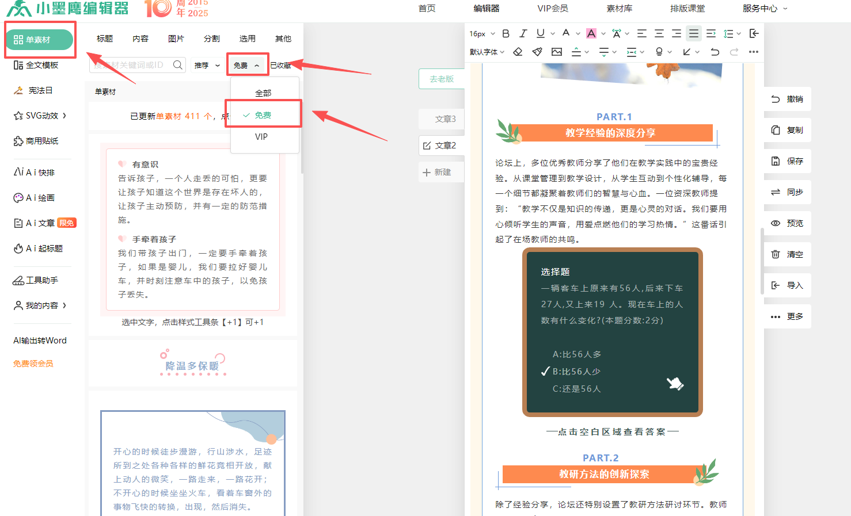The width and height of the screenshot is (851, 516).
Task: Open 素材库 in the top navigation
Action: click(619, 9)
